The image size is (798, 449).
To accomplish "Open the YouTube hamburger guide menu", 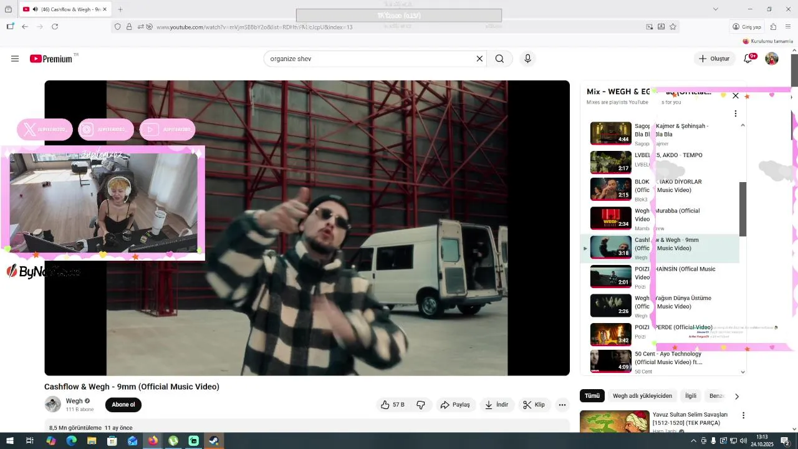I will (15, 59).
